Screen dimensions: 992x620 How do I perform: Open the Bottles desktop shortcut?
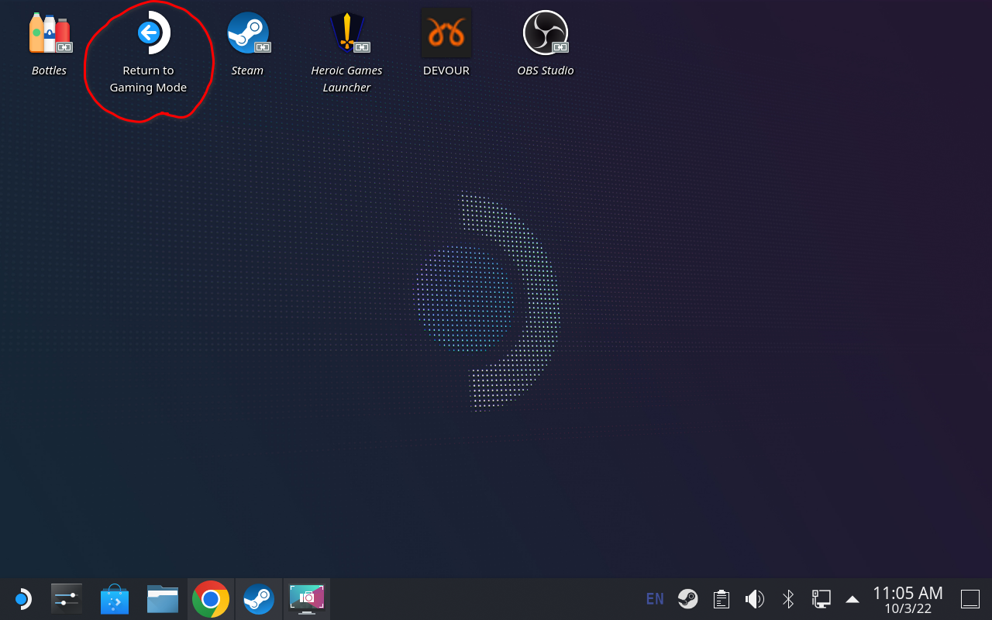pos(49,43)
